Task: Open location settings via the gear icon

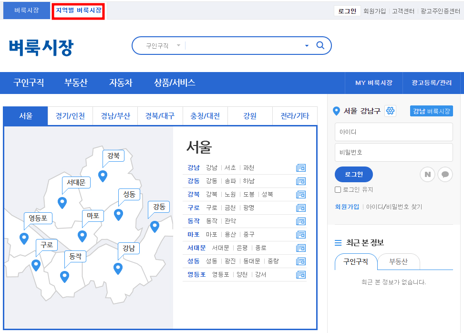Action: click(x=390, y=111)
